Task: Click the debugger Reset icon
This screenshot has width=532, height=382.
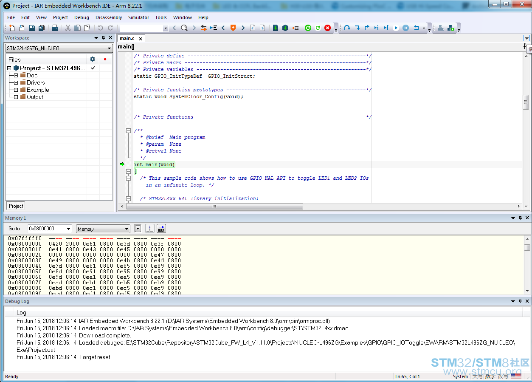Action: (x=416, y=28)
